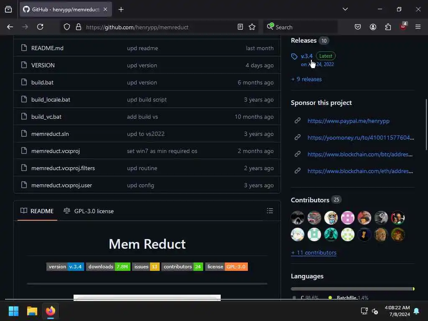Click the address bar URL field
This screenshot has width=428, height=321.
point(160,27)
